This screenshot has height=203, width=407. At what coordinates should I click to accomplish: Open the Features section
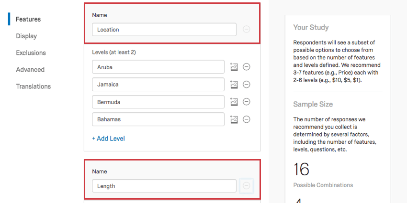pos(28,19)
